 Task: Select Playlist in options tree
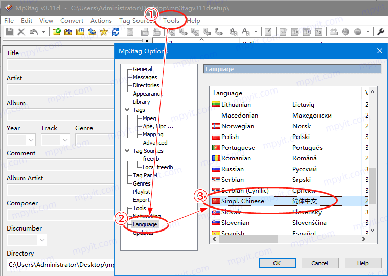click(142, 192)
